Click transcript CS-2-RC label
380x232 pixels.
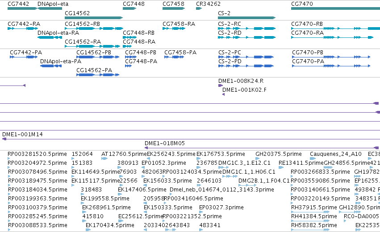coord(230,24)
